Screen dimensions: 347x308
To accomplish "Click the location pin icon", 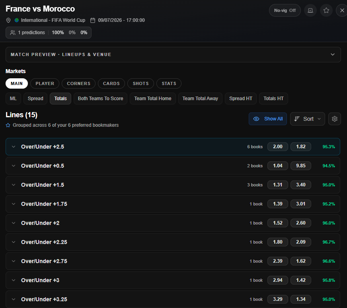I will pos(8,20).
